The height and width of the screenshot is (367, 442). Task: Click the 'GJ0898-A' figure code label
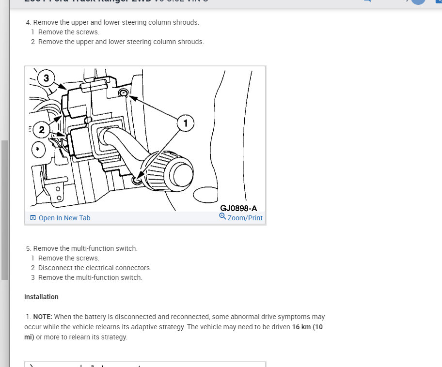238,208
